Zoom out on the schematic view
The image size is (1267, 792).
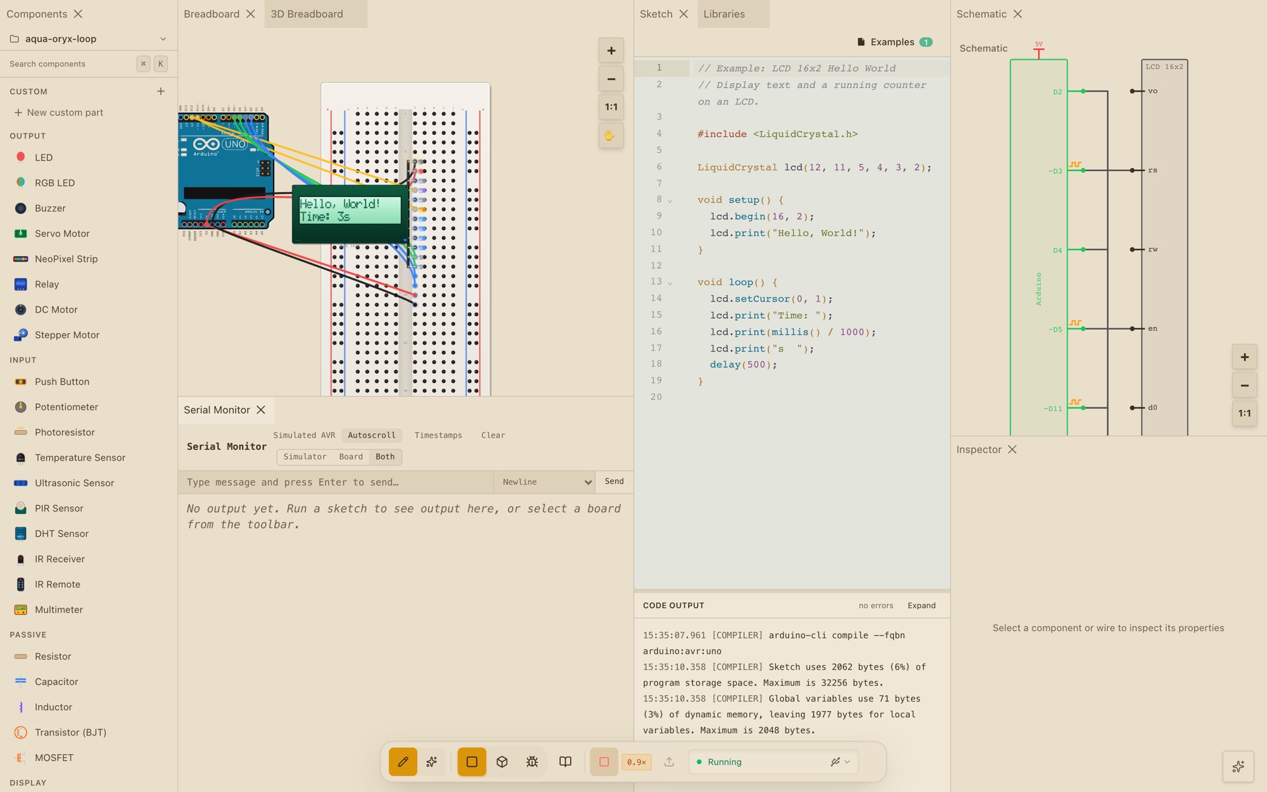pos(1245,385)
